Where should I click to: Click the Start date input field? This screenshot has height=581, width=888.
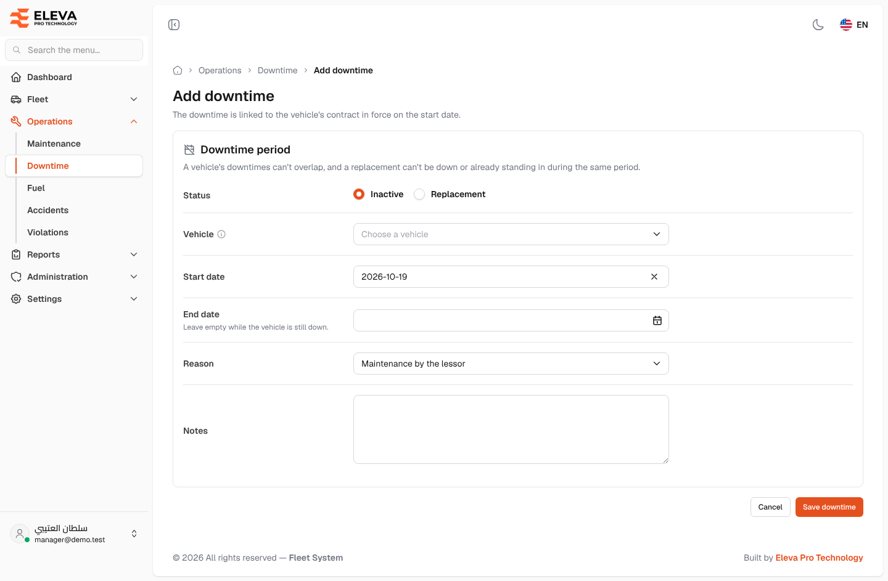511,277
